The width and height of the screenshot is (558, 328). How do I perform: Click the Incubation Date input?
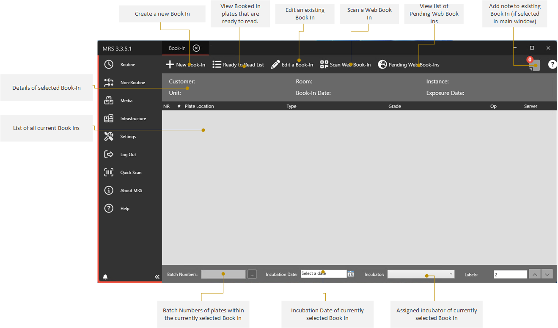[x=324, y=274]
